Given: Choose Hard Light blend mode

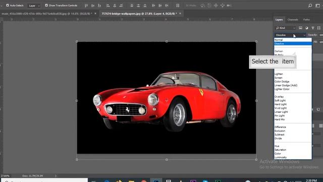Looking at the screenshot, I should pos(293,104).
